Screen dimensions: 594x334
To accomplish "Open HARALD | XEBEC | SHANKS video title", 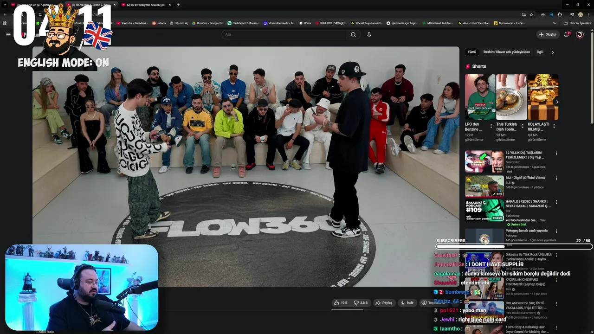I will tap(528, 204).
